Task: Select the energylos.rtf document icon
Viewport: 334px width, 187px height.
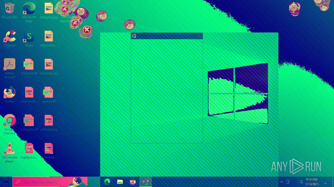Action: click(29, 123)
